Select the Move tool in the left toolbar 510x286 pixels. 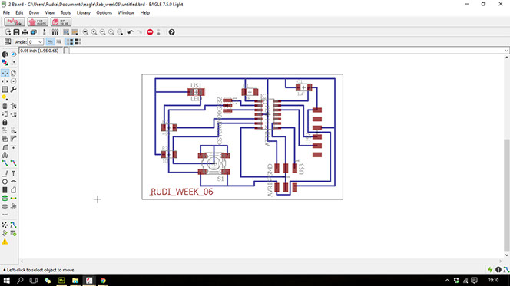point(5,73)
